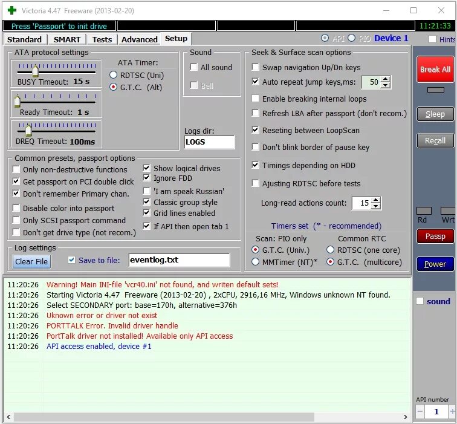457x424 pixels.
Task: Click the eventlog.txt filename field
Action: click(x=179, y=260)
